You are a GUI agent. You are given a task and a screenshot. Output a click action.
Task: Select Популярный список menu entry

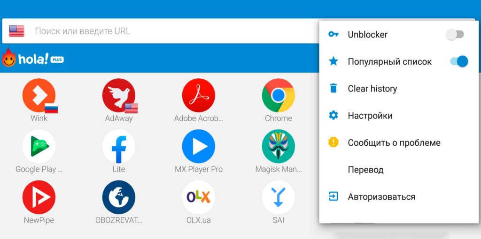(x=399, y=61)
